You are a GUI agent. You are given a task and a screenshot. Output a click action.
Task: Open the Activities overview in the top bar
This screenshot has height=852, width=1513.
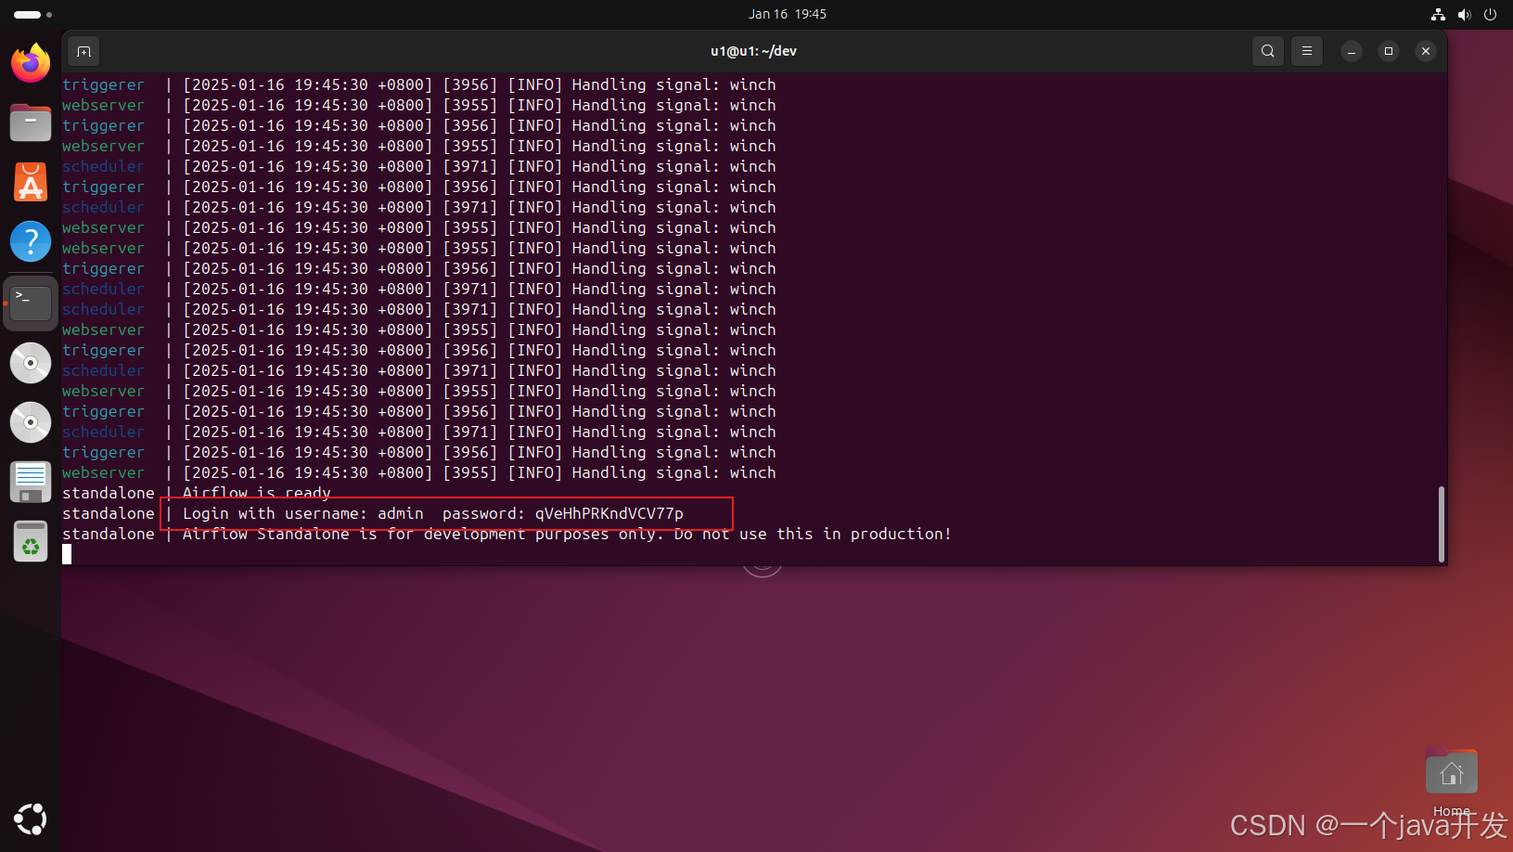pyautogui.click(x=32, y=14)
